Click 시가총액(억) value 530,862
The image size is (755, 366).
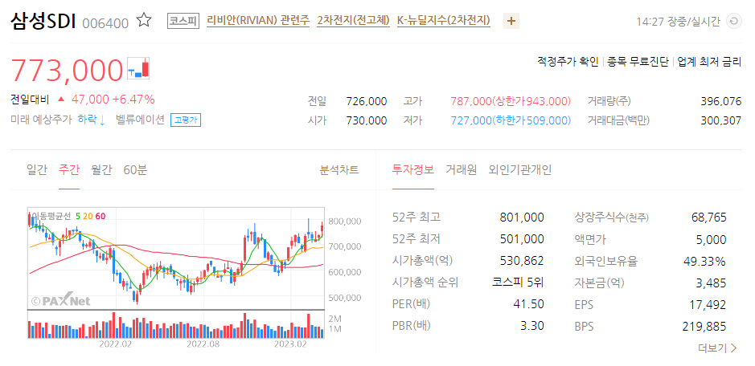pos(522,261)
